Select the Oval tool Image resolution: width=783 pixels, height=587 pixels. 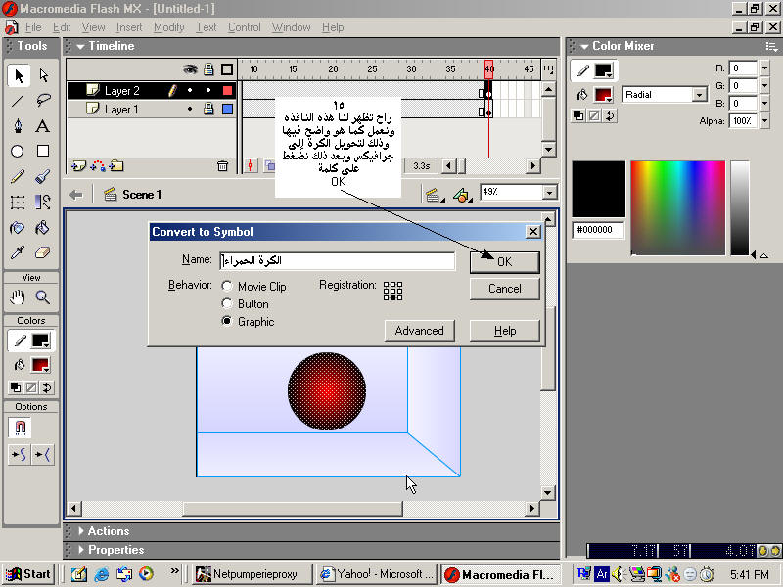click(18, 151)
